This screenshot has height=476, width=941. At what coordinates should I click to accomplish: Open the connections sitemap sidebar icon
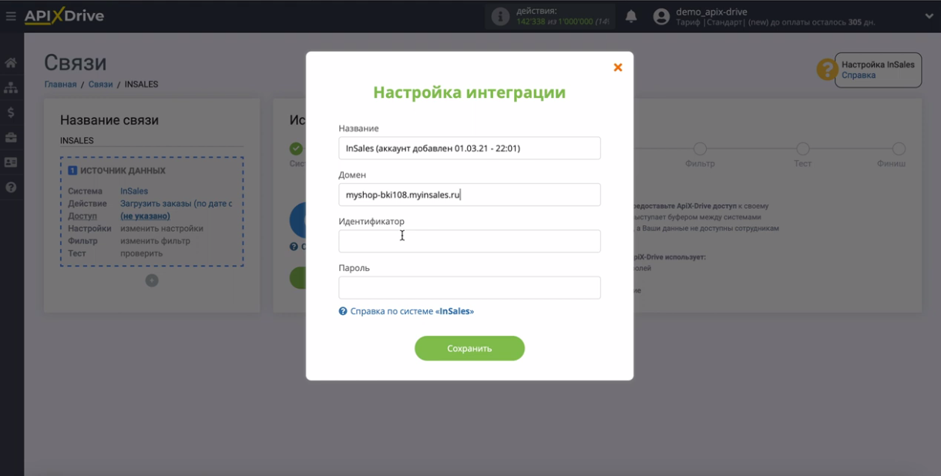tap(11, 88)
